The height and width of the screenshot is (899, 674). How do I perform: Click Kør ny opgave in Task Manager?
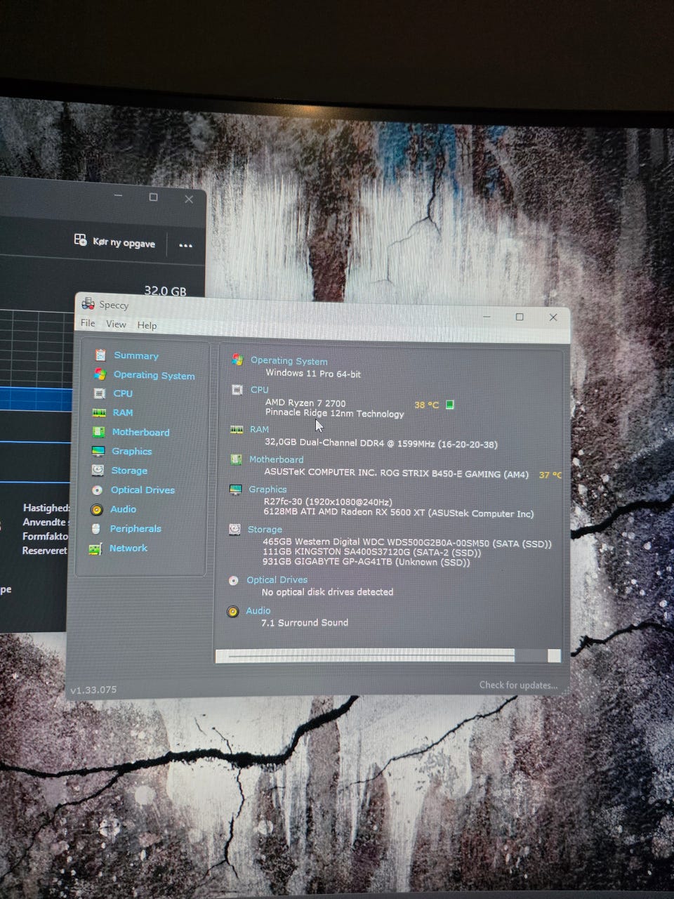(x=124, y=242)
